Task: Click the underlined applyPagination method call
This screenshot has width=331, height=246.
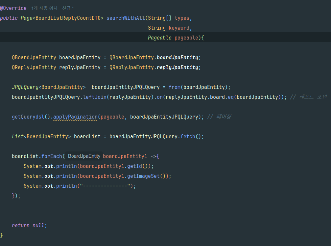Action: (75, 117)
